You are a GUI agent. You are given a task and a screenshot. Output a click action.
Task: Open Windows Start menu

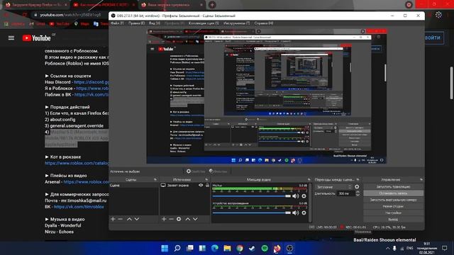click(165, 248)
